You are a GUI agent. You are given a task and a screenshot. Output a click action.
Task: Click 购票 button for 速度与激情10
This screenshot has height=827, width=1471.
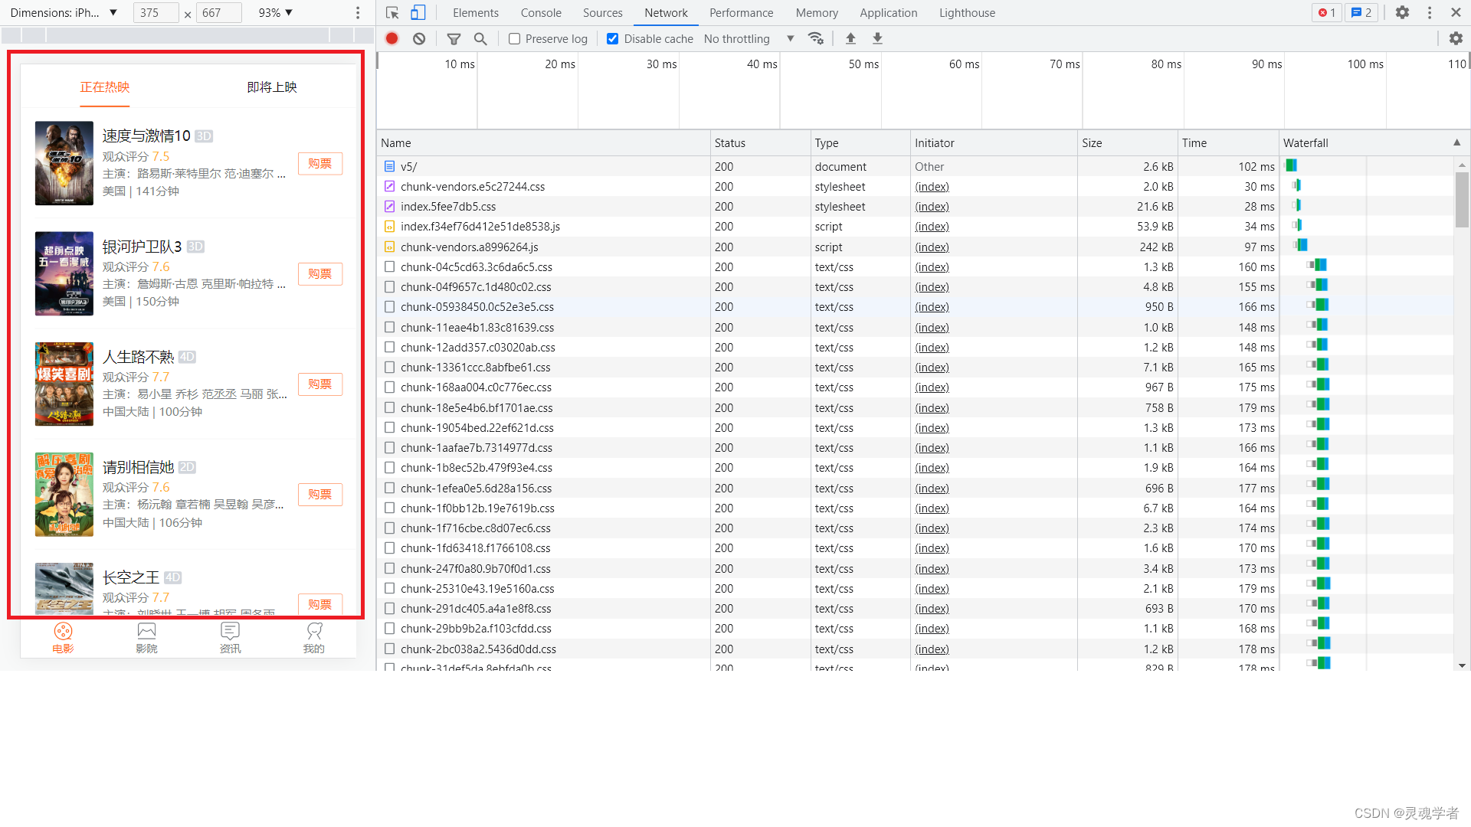point(319,163)
